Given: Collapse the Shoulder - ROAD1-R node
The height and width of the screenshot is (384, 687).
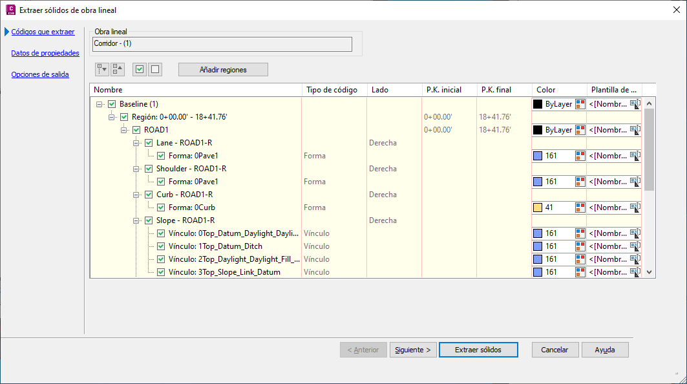Looking at the screenshot, I should pyautogui.click(x=136, y=169).
